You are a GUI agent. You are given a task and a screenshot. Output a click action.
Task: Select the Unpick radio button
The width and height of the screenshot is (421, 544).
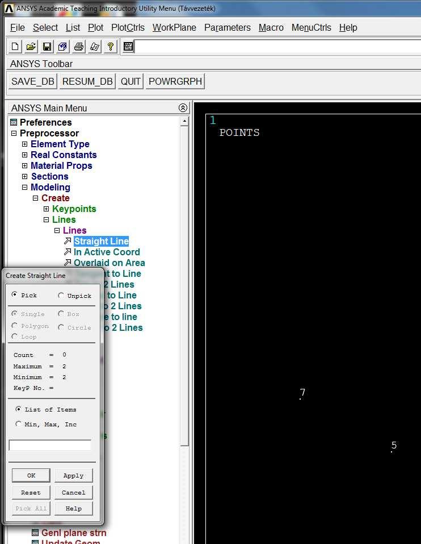(x=61, y=296)
